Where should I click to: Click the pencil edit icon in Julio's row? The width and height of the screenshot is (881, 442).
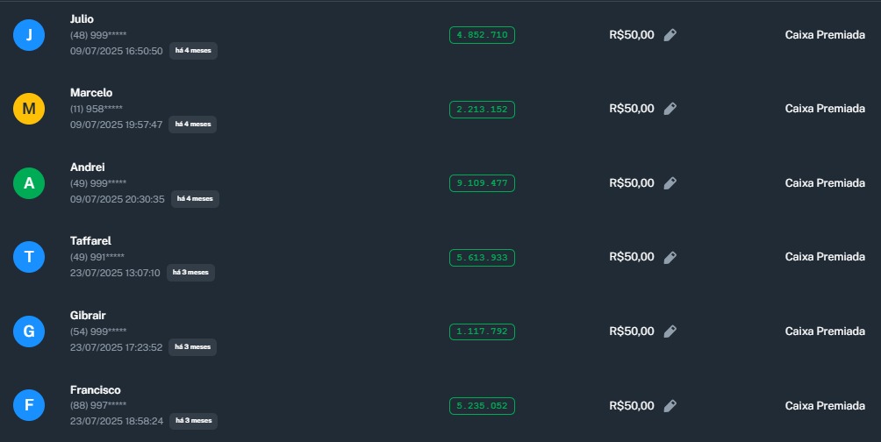point(670,35)
